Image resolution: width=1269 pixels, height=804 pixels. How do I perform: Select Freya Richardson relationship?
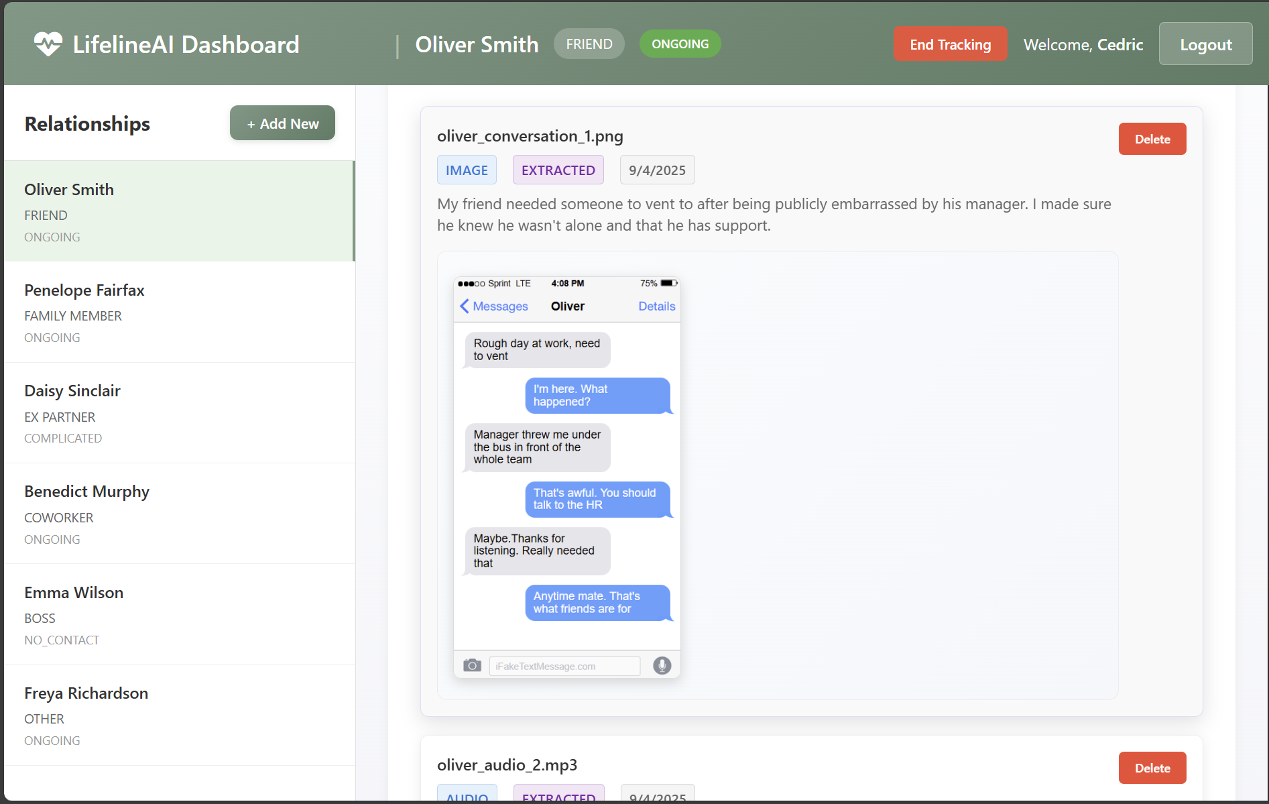[x=179, y=715]
